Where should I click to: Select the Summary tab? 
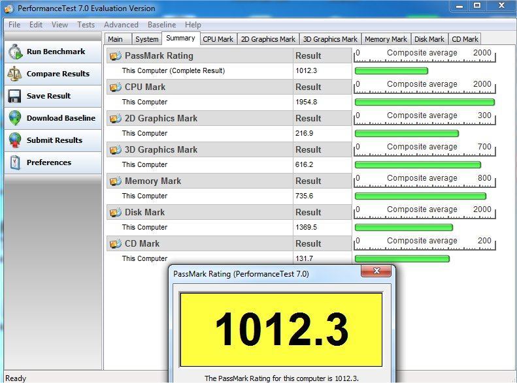click(180, 38)
